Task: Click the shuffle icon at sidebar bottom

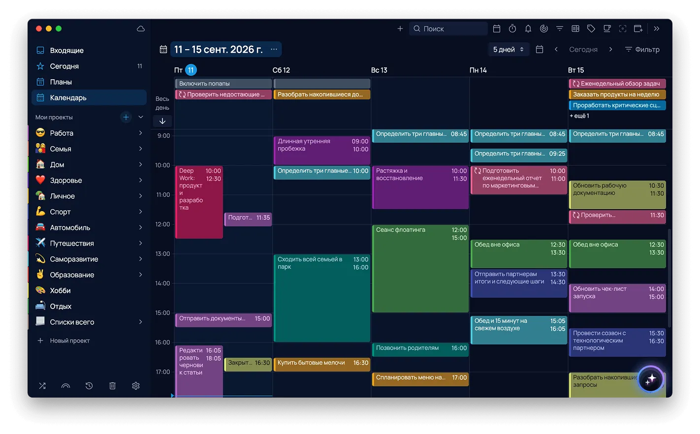Action: pos(42,386)
